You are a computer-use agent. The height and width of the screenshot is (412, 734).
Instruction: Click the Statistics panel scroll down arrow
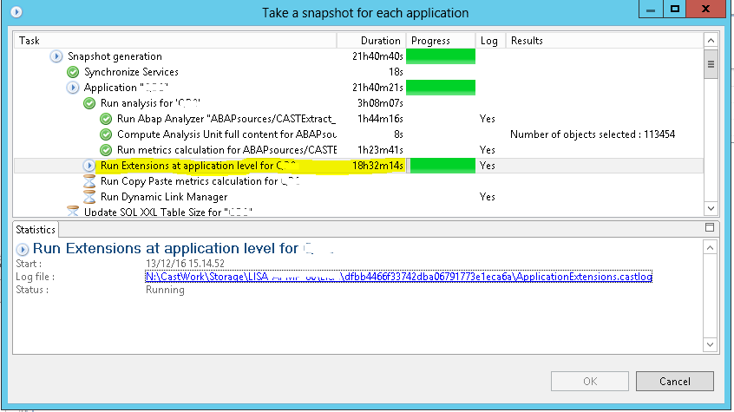click(710, 344)
